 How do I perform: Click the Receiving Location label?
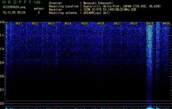(64, 6)
